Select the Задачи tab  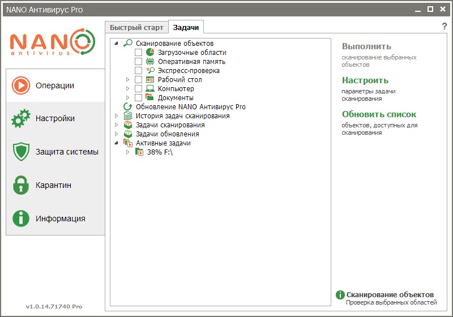click(186, 28)
